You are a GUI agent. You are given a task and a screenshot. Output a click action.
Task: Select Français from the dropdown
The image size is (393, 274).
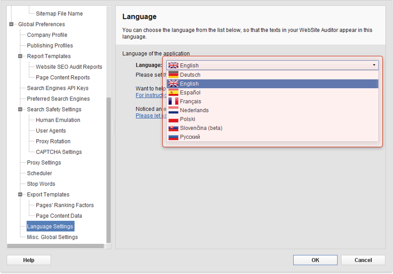(x=272, y=101)
